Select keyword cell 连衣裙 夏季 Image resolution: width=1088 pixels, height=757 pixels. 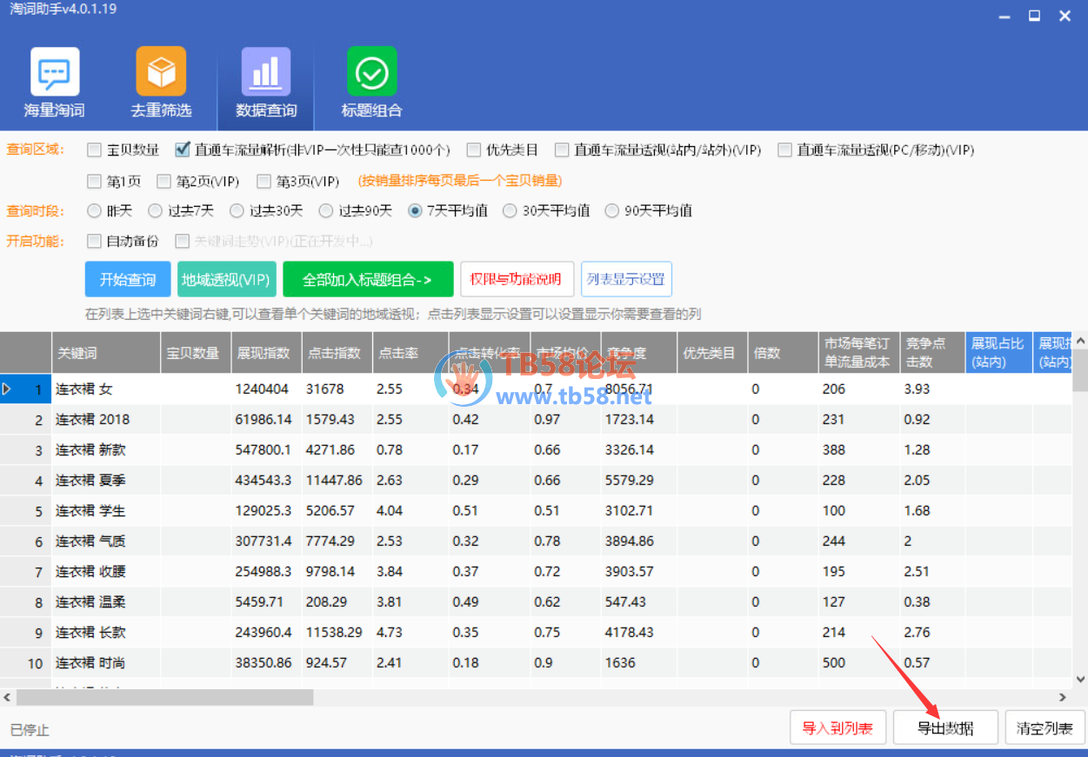pyautogui.click(x=106, y=481)
